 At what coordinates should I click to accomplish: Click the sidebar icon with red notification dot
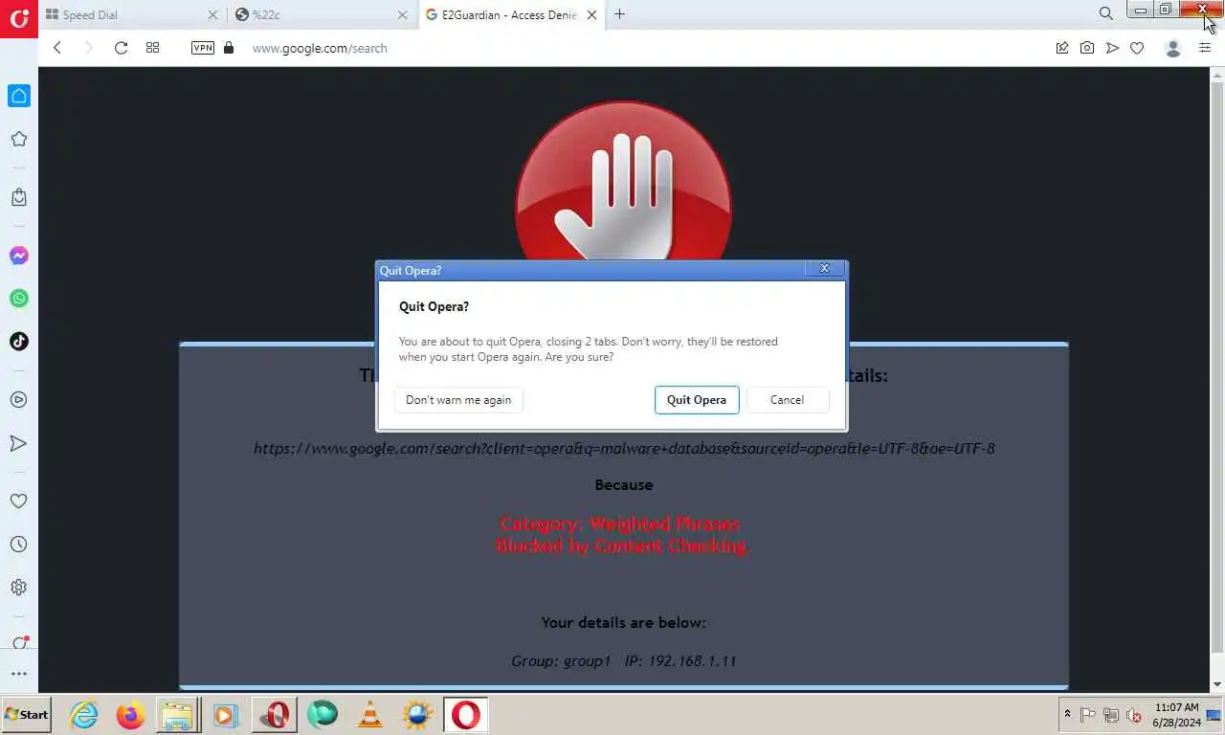pos(19,643)
